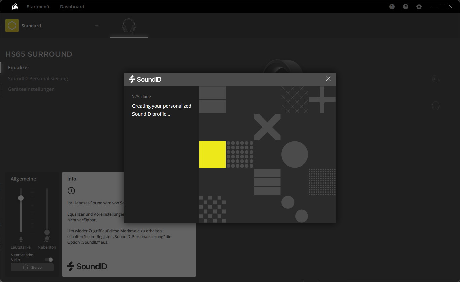Open the settings gear icon

click(x=419, y=7)
